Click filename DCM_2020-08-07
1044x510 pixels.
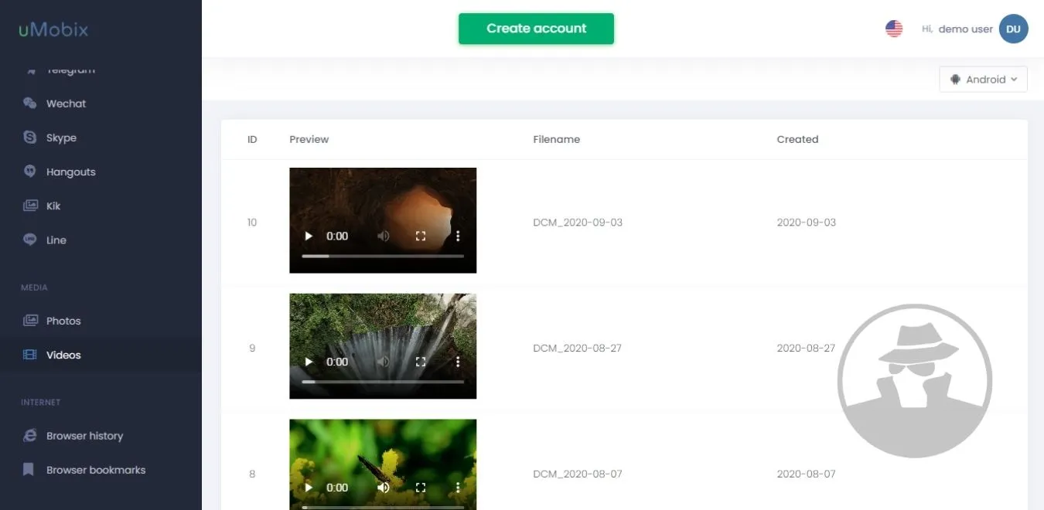click(577, 474)
